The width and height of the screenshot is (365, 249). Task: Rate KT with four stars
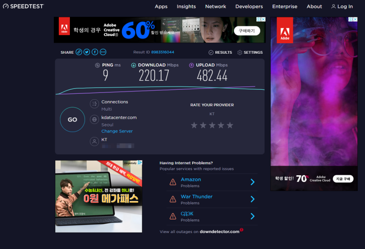tap(221, 125)
